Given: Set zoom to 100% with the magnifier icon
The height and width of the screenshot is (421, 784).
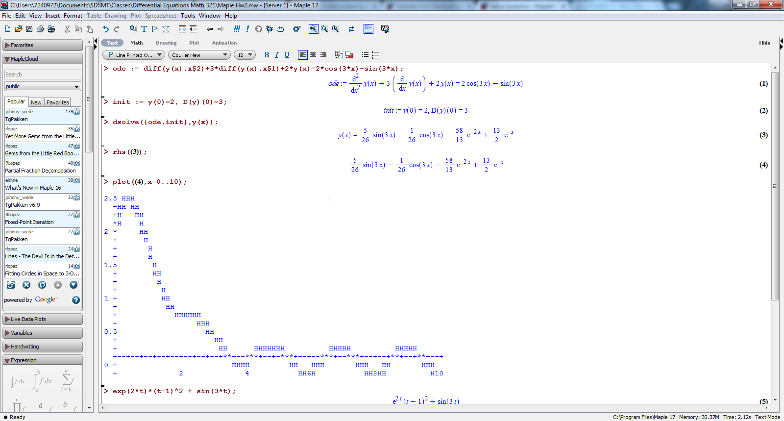Looking at the screenshot, I should tap(314, 29).
